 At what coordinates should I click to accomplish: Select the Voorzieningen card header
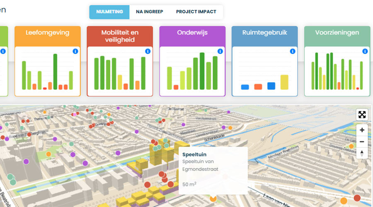337,36
